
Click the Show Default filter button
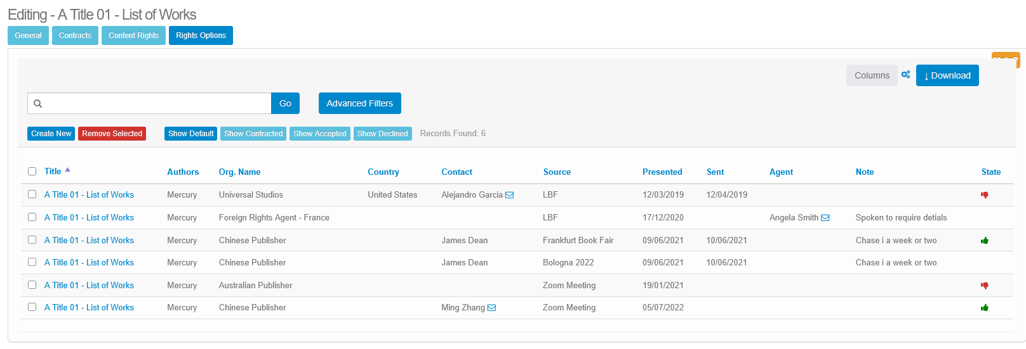[191, 134]
